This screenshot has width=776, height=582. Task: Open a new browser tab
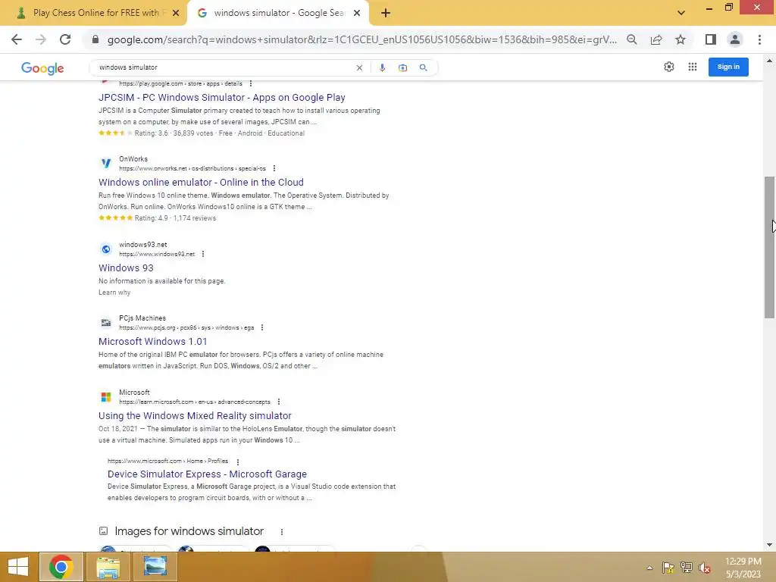(386, 14)
